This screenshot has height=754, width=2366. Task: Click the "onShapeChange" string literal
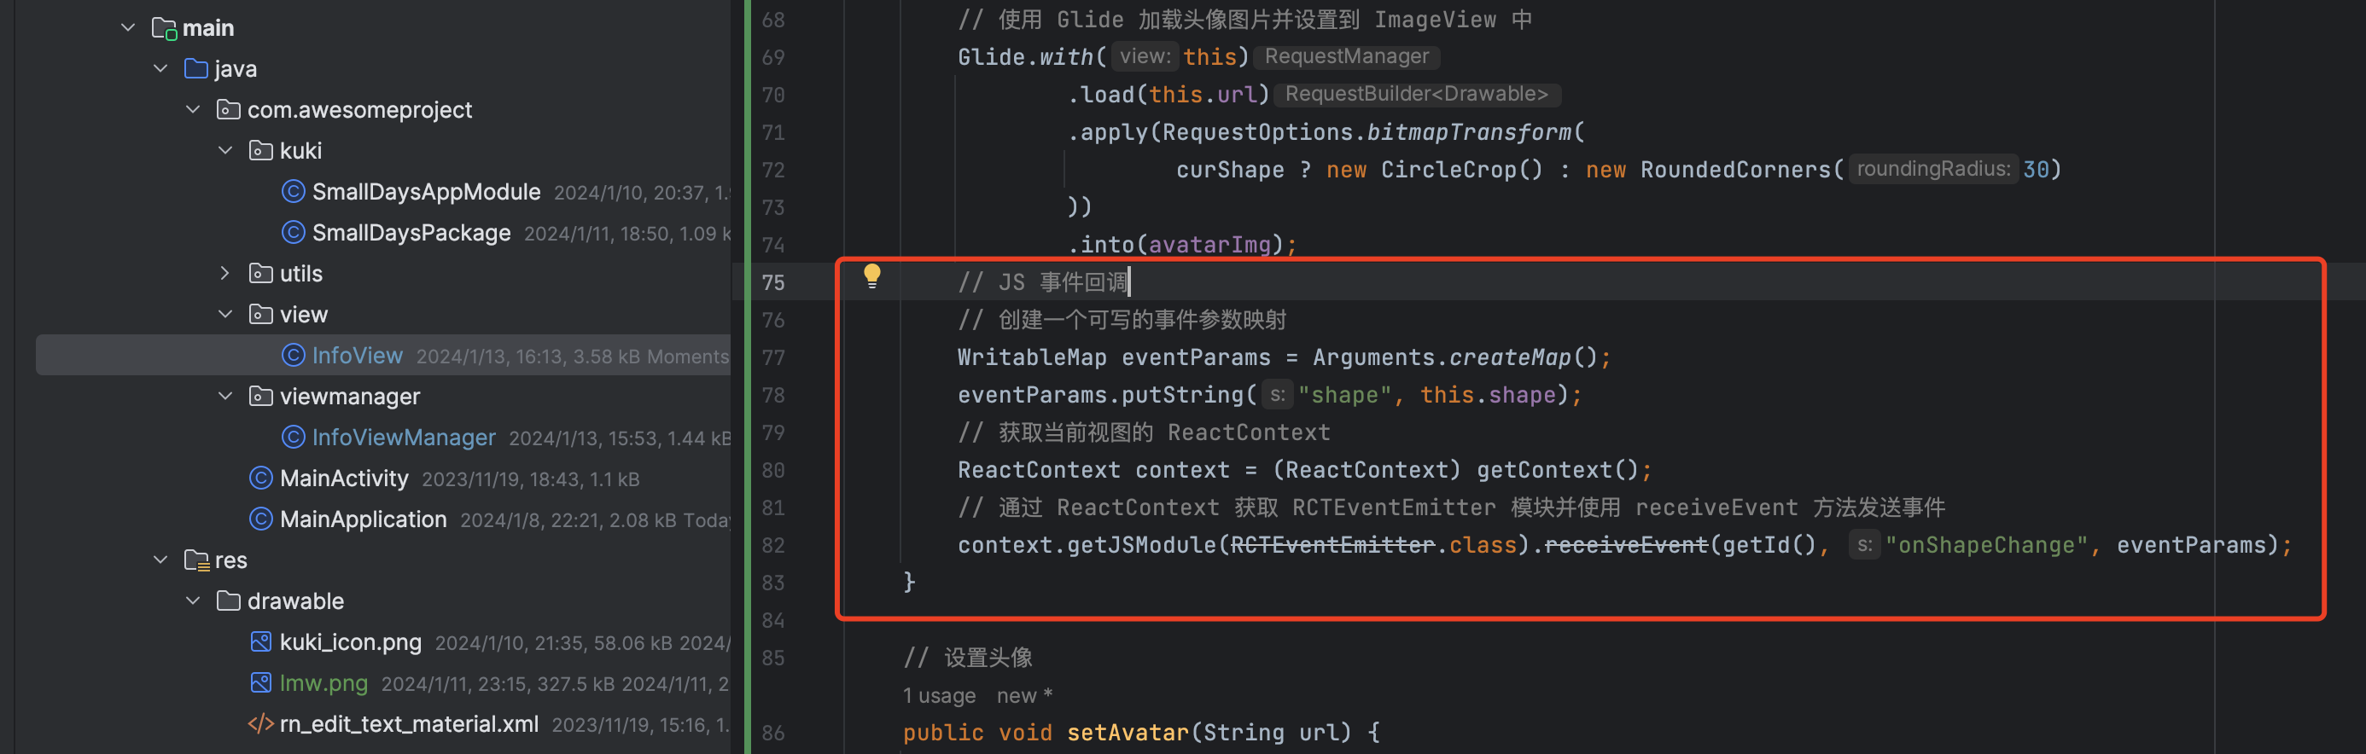click(1985, 545)
